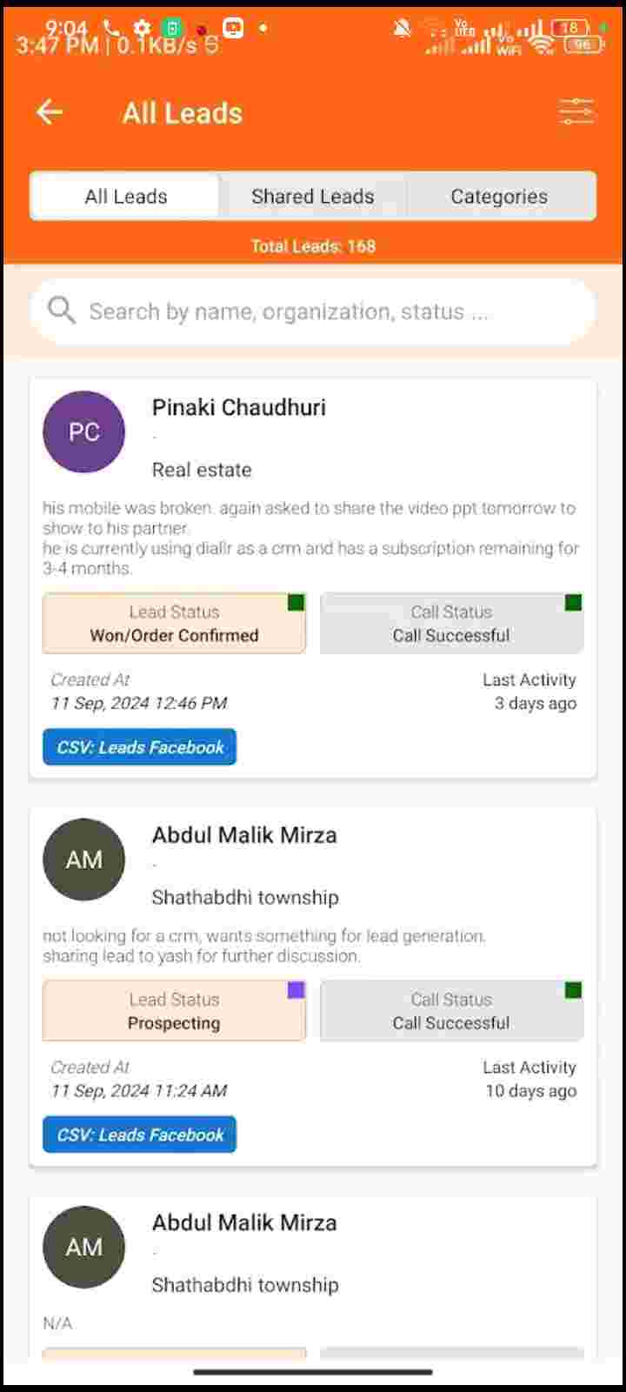Viewport: 626px width, 1392px height.
Task: Tap CSV: Leads Facebook tag under Prospecting lead
Action: (x=140, y=1134)
